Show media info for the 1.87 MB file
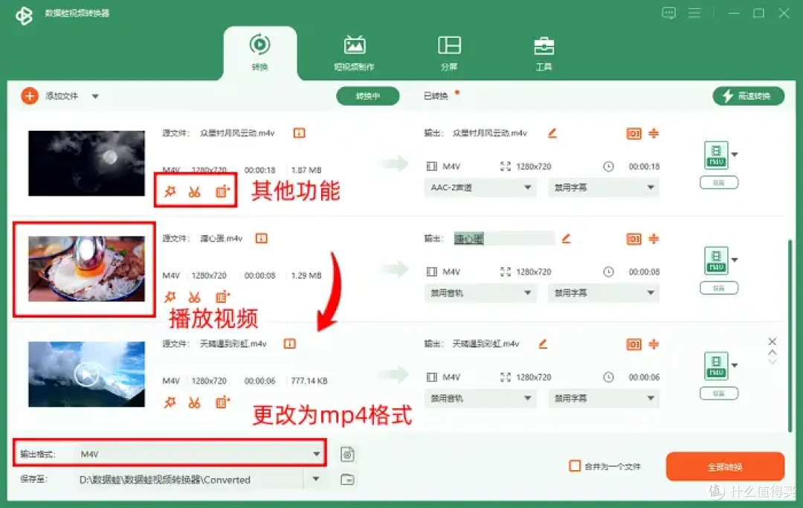Viewport: 803px width, 508px height. 299,133
